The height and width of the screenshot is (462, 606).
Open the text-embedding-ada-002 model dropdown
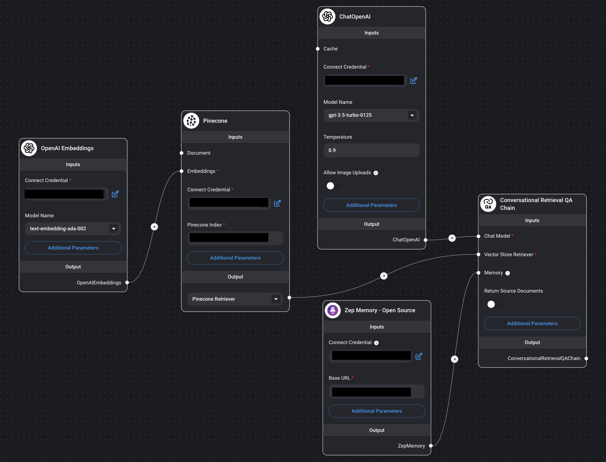(114, 229)
